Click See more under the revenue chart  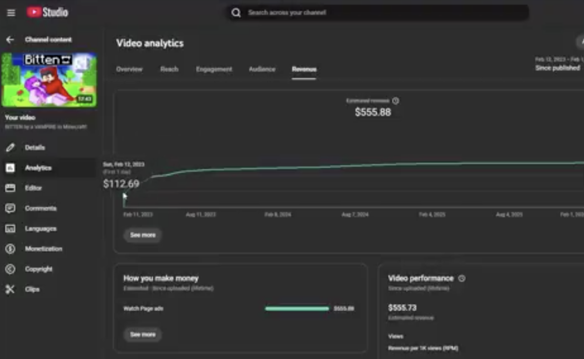click(x=142, y=235)
